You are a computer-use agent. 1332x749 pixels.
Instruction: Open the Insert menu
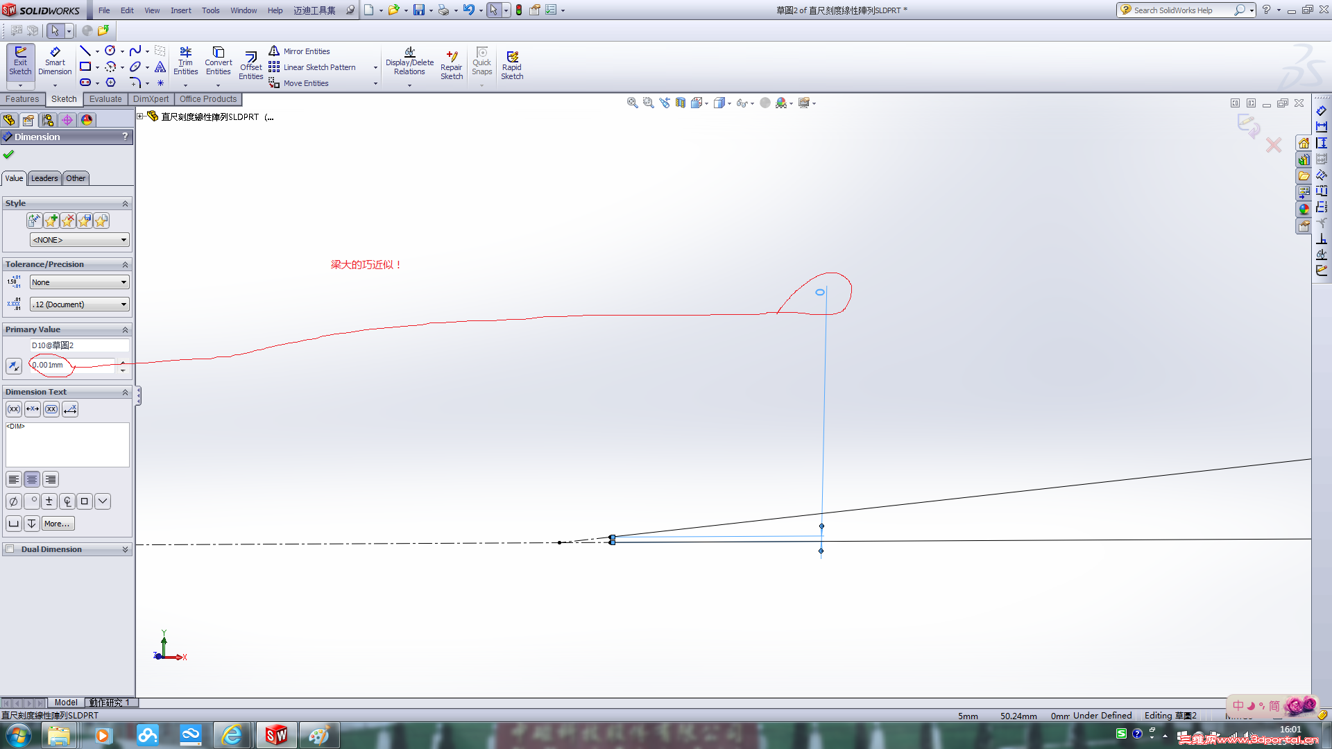181,10
